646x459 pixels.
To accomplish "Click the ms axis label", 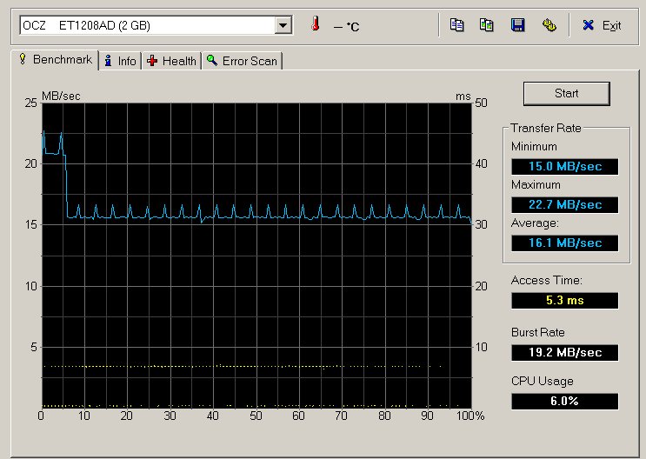I will pos(463,96).
